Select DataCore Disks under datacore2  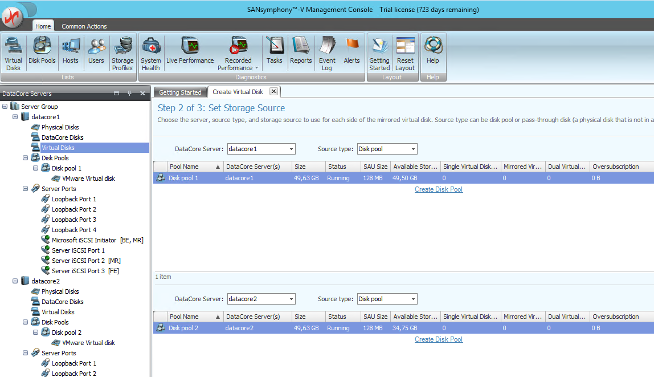coord(63,302)
